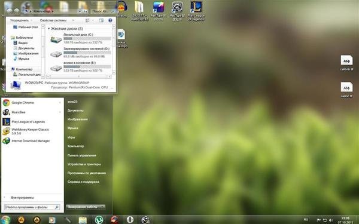Viewport: 359px width, 224px height.
Task: Open the change view dropdown arrow in Explorer
Action: 93,20
